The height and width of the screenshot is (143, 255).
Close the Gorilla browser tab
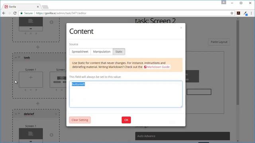(x=38, y=7)
